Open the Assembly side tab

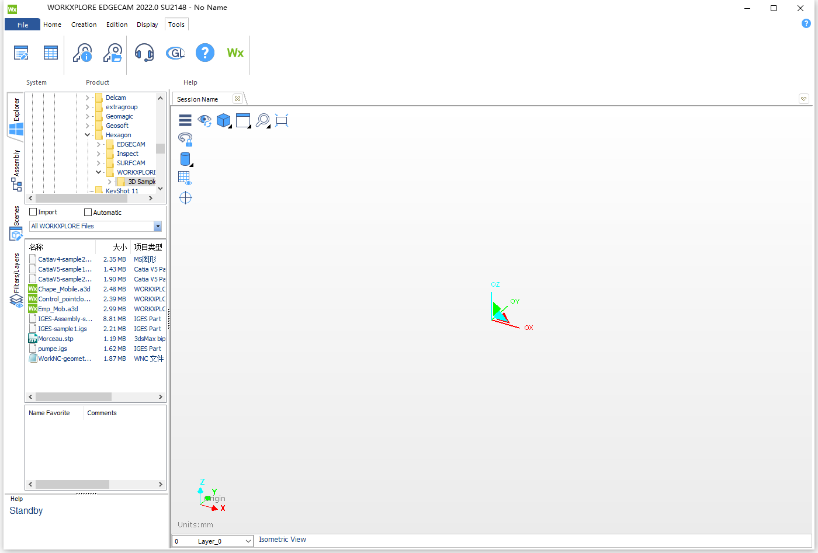(x=16, y=171)
